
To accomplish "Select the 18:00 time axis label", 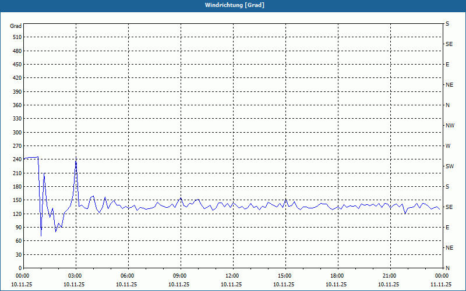I will coord(338,276).
